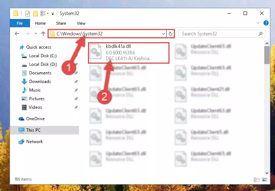Click the vertical scrollbar thumb
Image resolution: width=275 pixels, height=191 pixels.
click(x=267, y=55)
